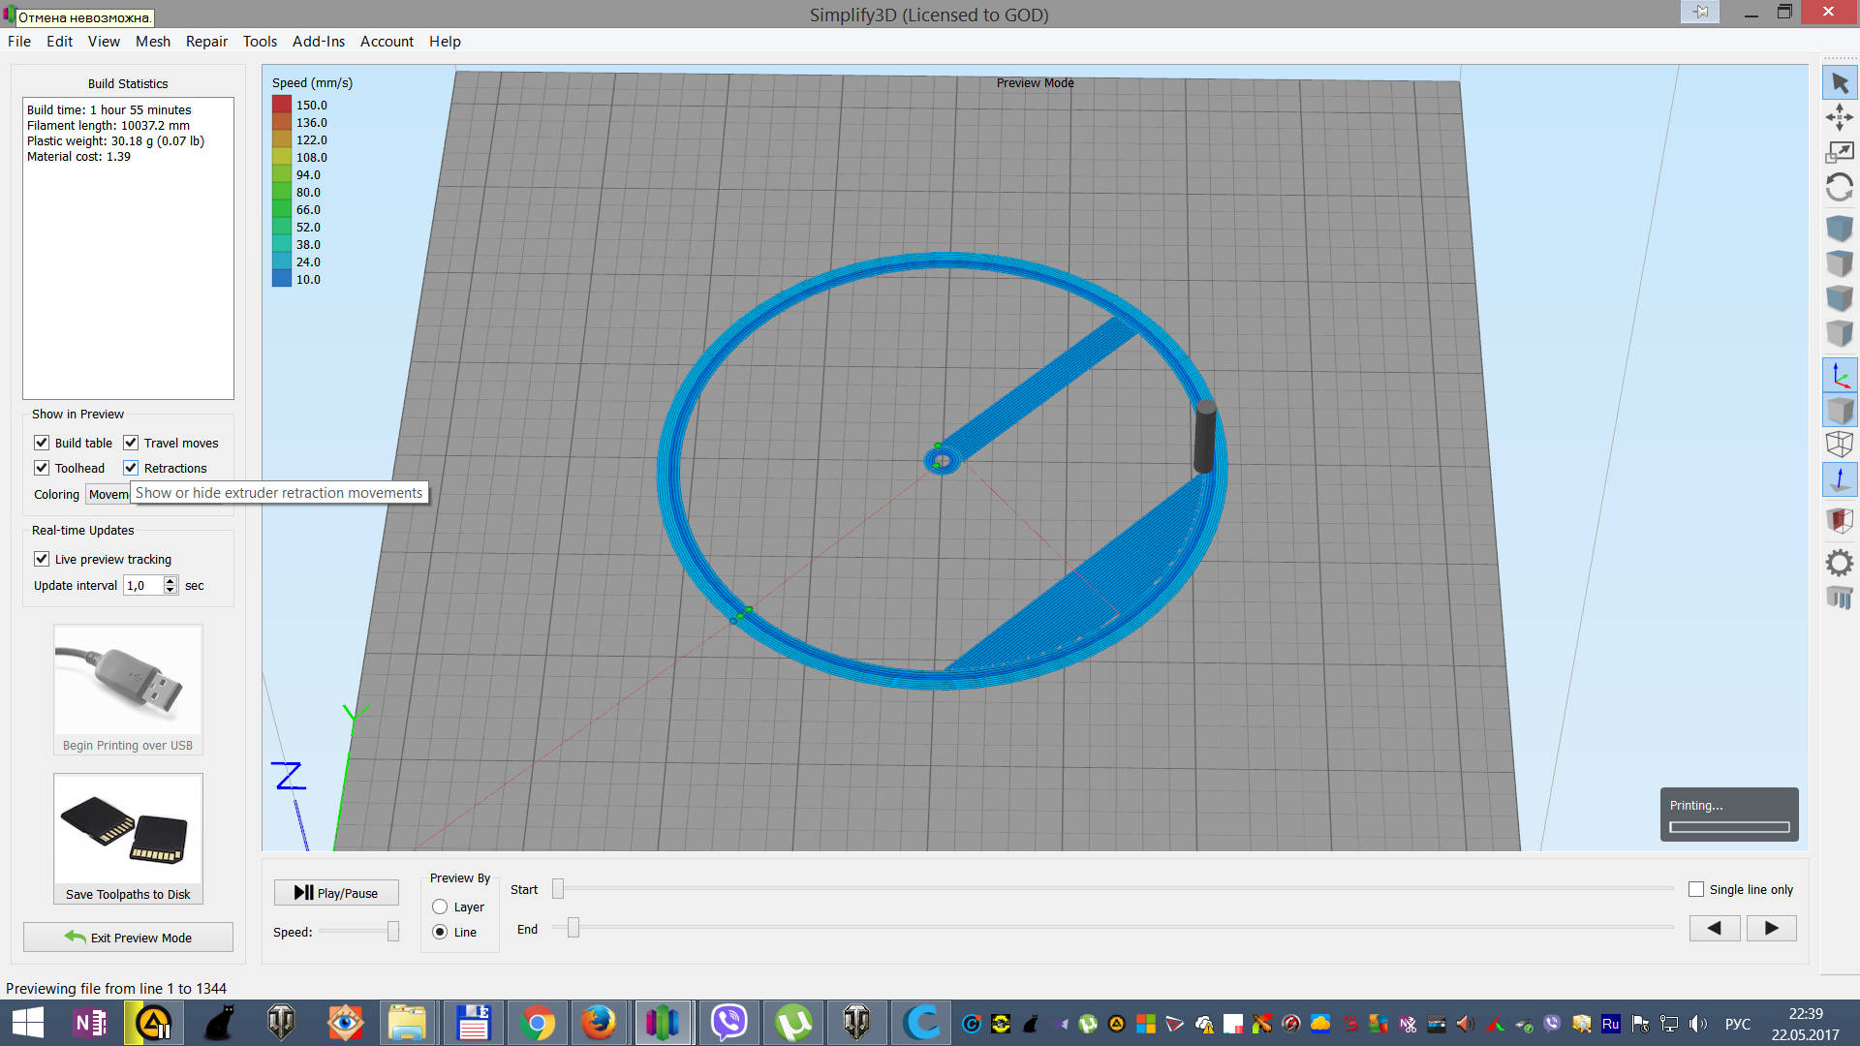This screenshot has width=1860, height=1046.
Task: Enable Single line only checkbox
Action: coord(1695,889)
